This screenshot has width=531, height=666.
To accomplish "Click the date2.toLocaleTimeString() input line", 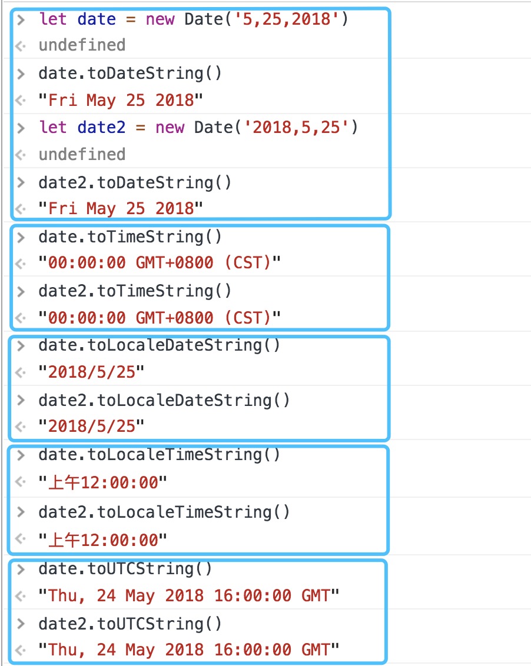I will tap(164, 512).
